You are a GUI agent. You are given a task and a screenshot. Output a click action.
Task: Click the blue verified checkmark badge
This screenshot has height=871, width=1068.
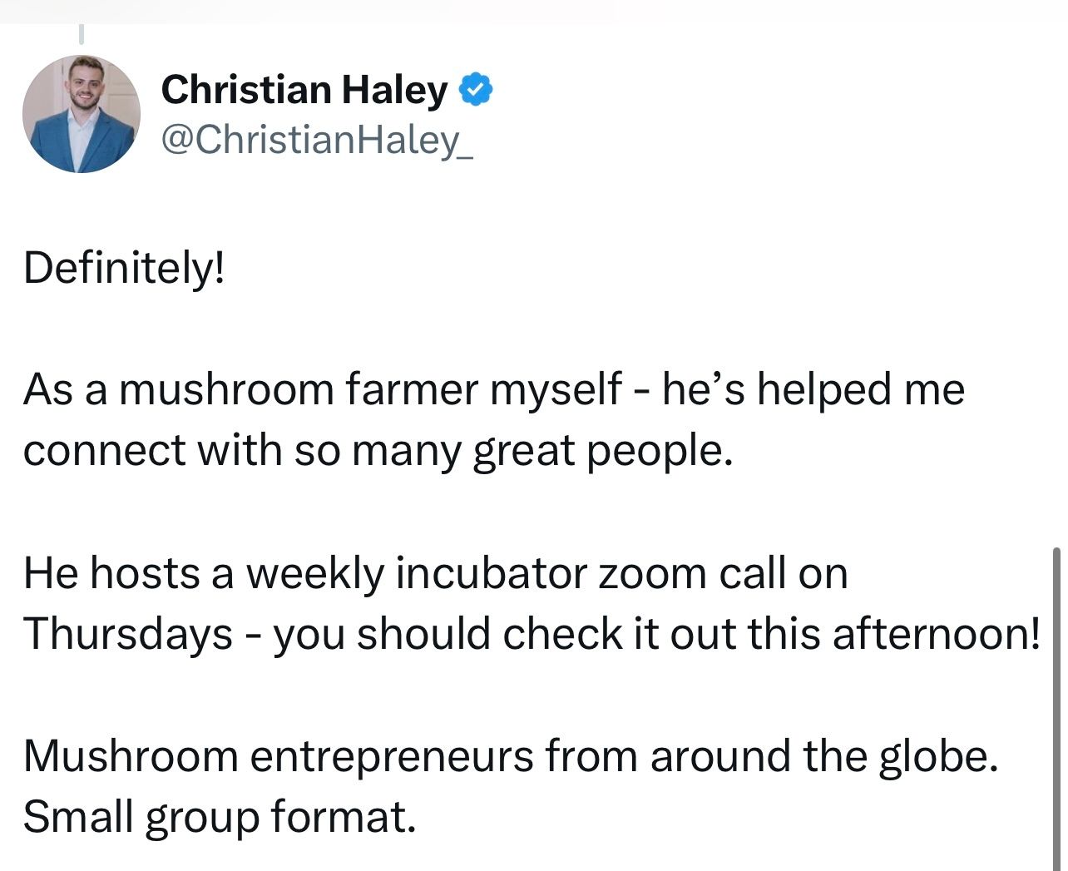point(476,90)
